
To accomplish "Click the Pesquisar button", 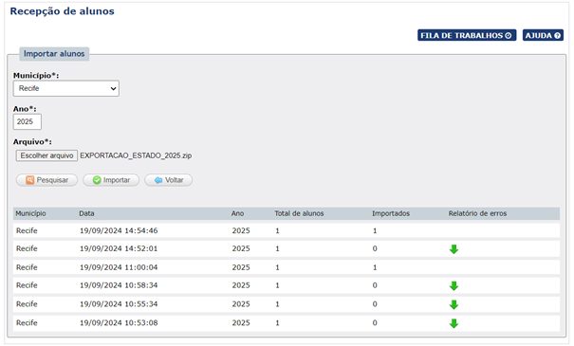I will (x=46, y=180).
